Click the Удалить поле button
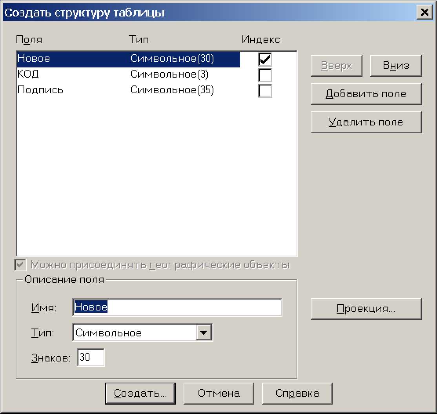Image resolution: width=437 pixels, height=414 pixels. (366, 122)
